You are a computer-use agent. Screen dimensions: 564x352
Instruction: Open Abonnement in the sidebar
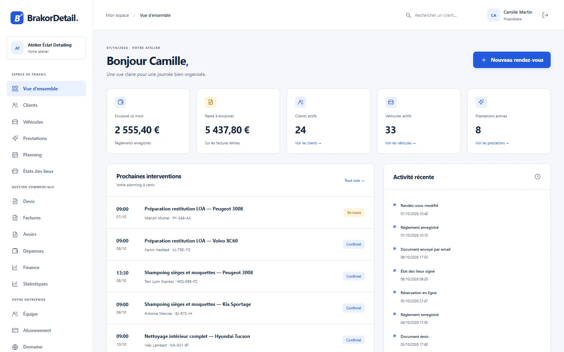coord(46,330)
